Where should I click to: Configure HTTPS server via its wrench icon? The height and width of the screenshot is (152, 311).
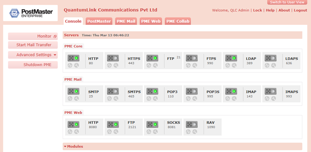tap(116, 65)
